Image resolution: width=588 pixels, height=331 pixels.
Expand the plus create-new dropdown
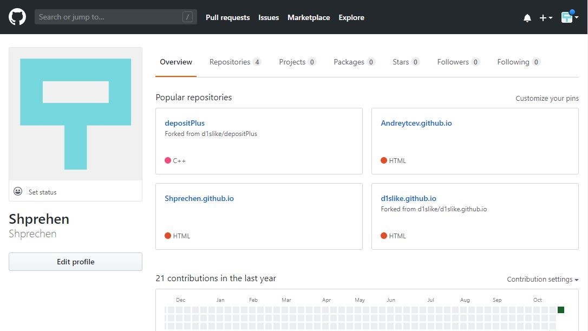545,18
